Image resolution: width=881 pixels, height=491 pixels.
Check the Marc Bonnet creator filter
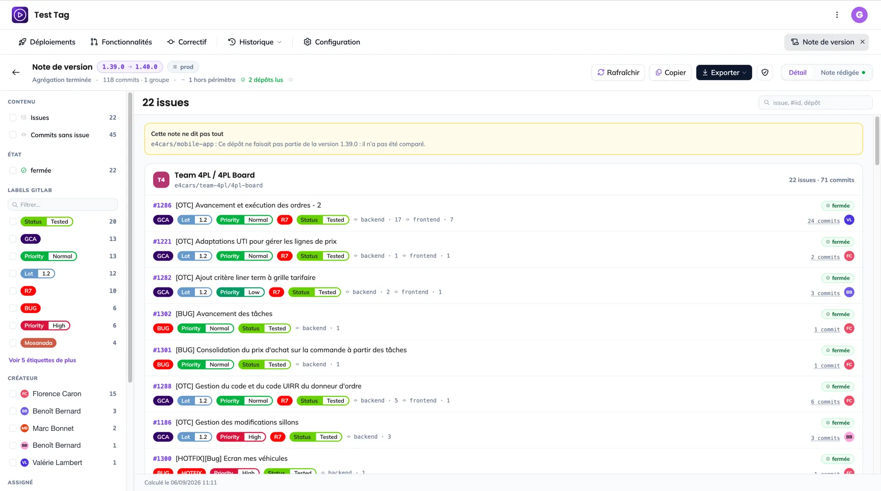13,428
